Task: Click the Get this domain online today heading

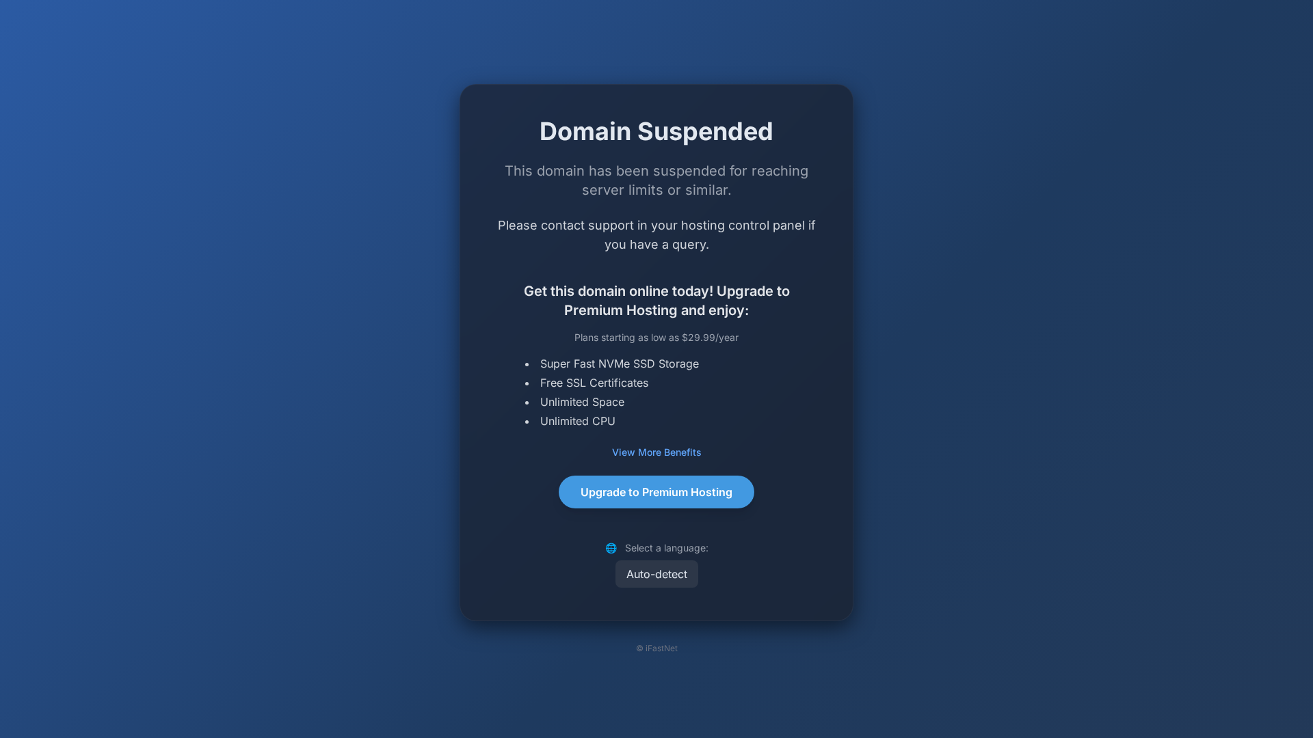Action: [656, 301]
